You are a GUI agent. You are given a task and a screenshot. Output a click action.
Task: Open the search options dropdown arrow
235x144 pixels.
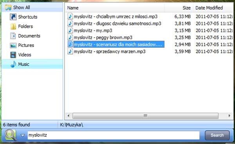23,135
